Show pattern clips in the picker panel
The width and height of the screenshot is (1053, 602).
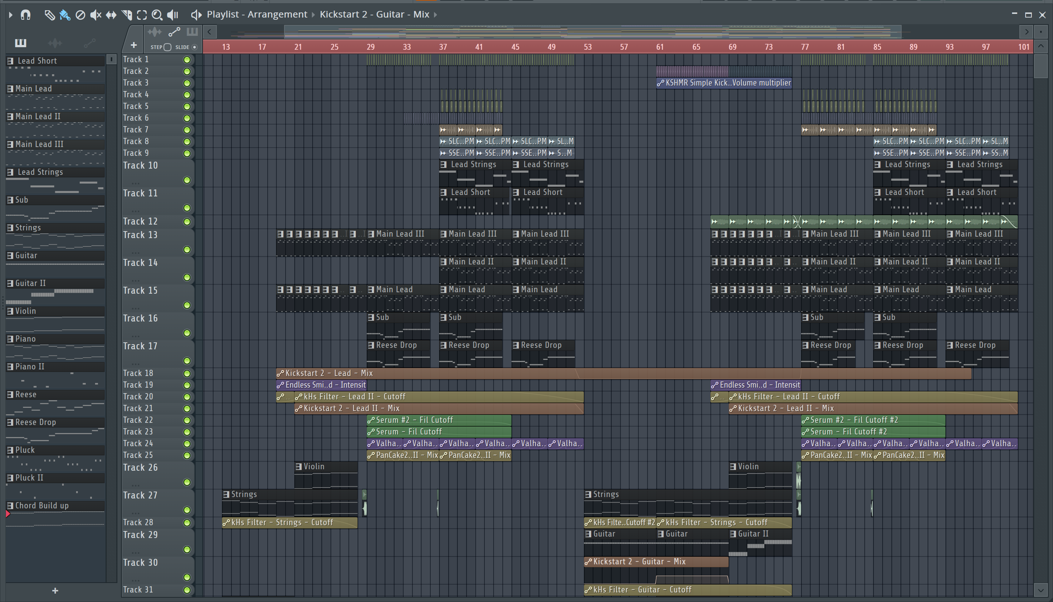coord(20,42)
